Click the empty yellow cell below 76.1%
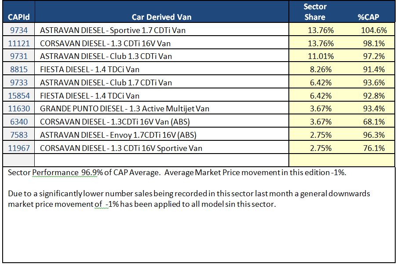397x264 pixels. (342, 160)
